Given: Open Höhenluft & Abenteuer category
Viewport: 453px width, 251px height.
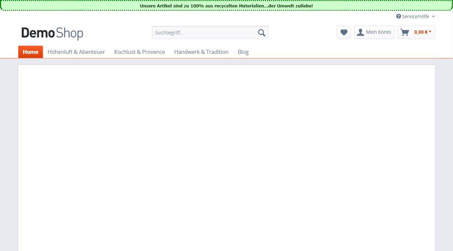Looking at the screenshot, I should pyautogui.click(x=76, y=52).
